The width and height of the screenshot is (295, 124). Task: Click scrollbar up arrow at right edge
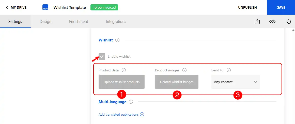pyautogui.click(x=293, y=30)
